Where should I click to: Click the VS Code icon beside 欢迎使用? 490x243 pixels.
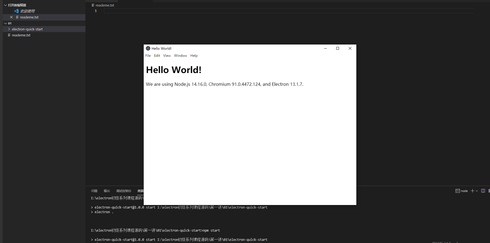point(16,11)
